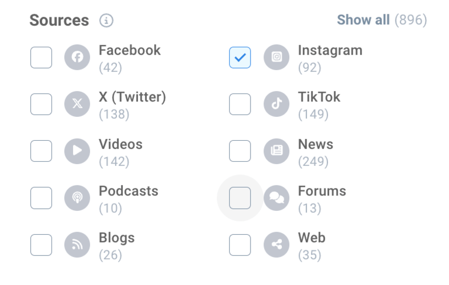Toggle the News source checkbox
The width and height of the screenshot is (449, 285).
pos(240,151)
